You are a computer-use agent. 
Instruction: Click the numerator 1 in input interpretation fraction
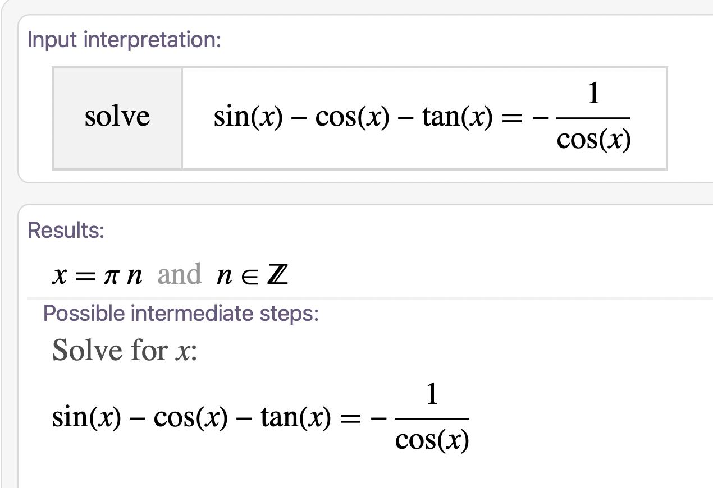click(x=593, y=94)
